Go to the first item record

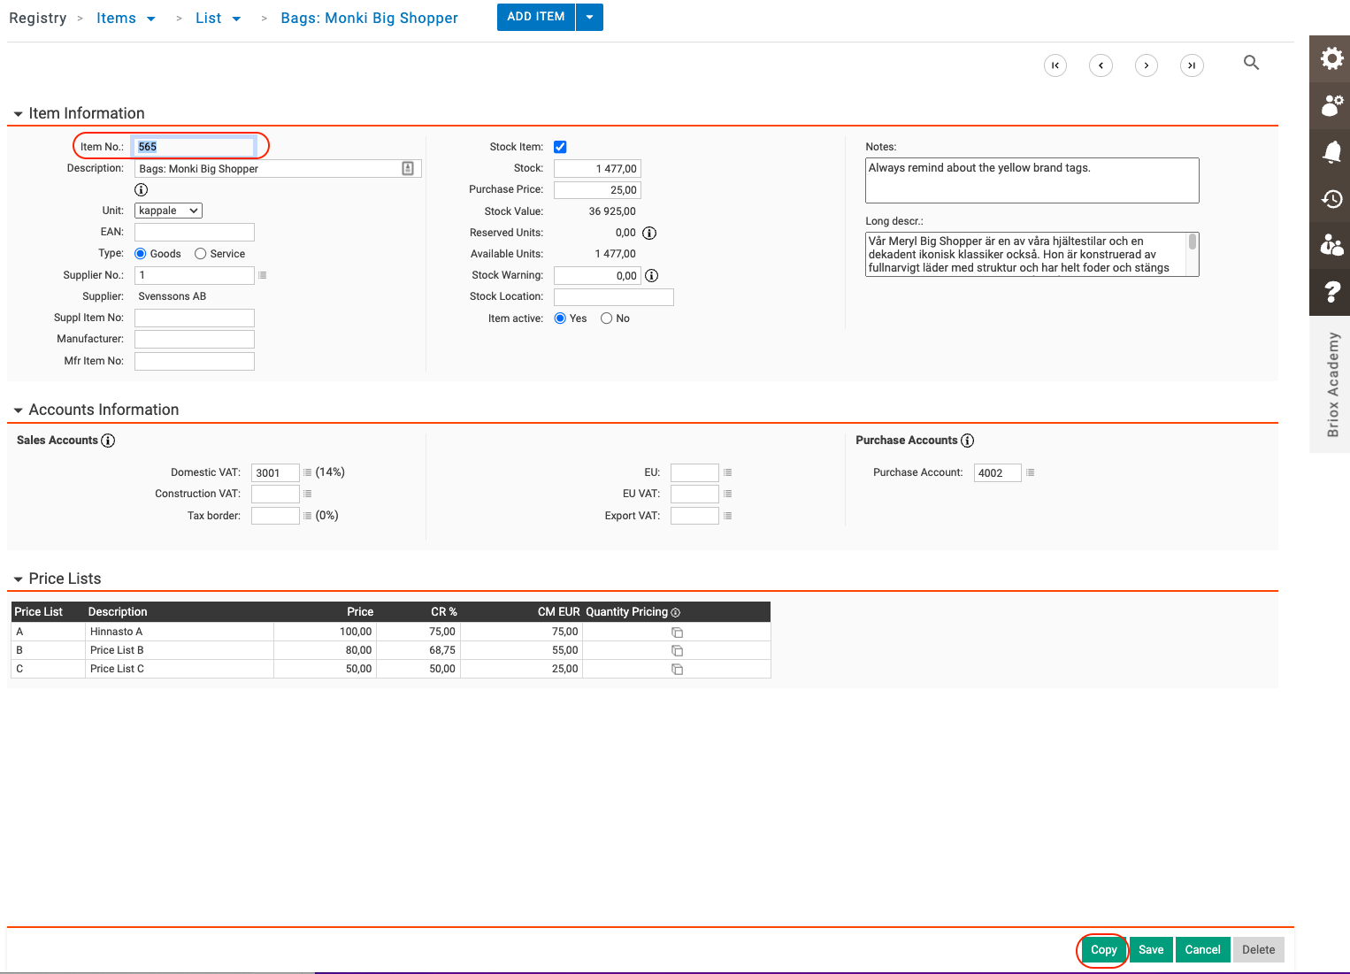1055,65
